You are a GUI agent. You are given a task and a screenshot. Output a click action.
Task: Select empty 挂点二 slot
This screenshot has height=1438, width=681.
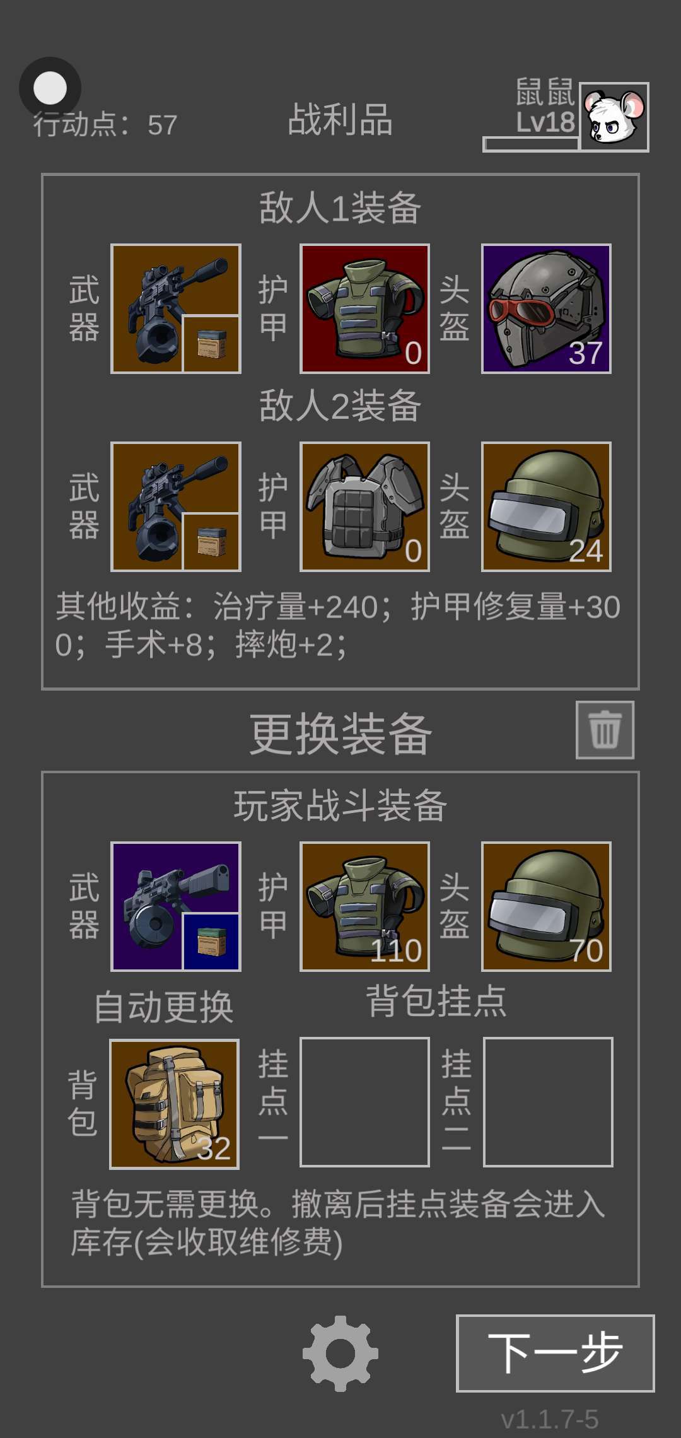(548, 1102)
